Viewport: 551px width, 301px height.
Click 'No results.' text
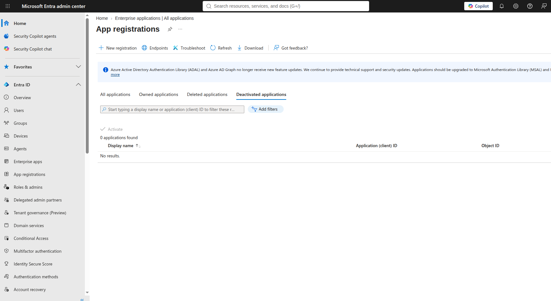110,156
